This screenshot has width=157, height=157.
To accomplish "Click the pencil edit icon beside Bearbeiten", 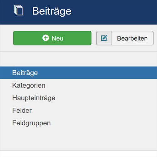I will click(104, 38).
